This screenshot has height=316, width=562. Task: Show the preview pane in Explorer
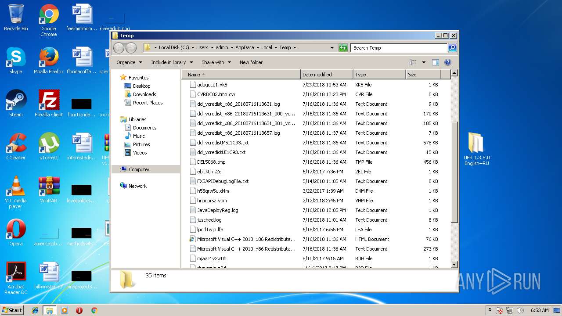[x=435, y=62]
